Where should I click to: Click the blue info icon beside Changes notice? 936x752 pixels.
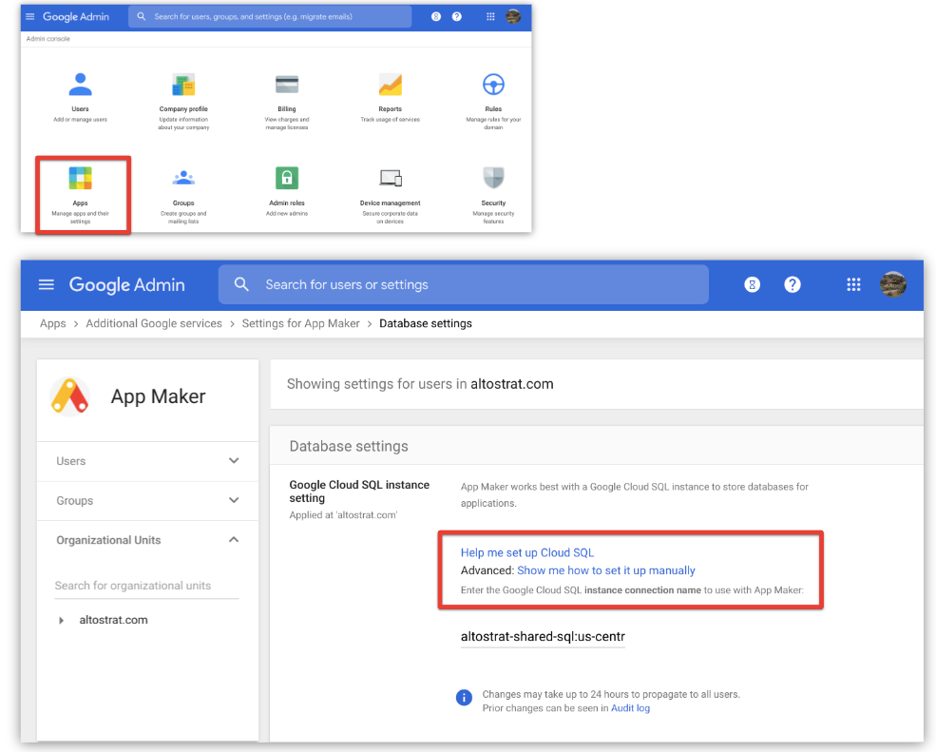[464, 697]
